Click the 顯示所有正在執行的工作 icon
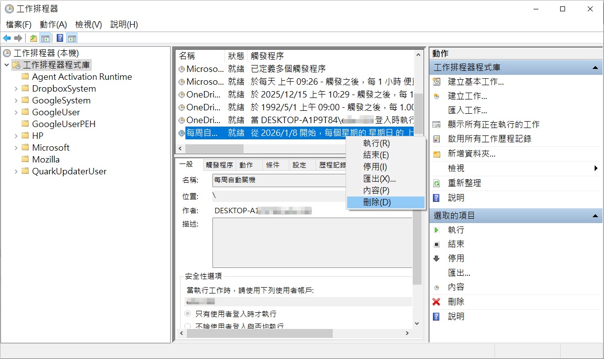Screen dimensions: 604x359 436,125
